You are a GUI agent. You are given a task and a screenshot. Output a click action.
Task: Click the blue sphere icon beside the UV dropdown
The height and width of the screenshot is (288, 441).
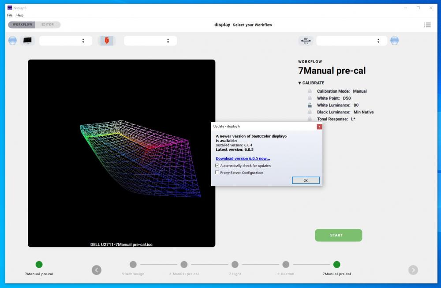[x=394, y=41]
